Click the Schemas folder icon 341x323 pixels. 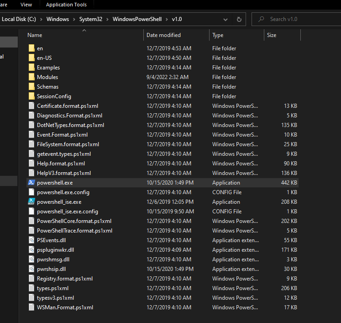(x=31, y=86)
